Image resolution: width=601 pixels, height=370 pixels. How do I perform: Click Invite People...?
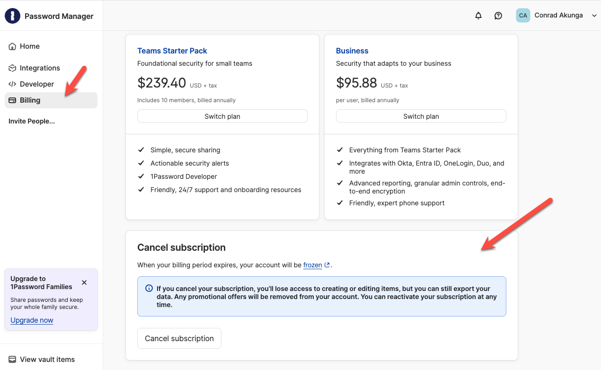tap(32, 121)
